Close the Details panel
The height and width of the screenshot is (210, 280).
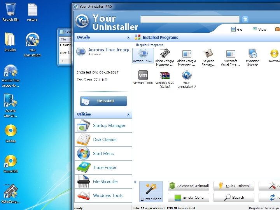[128, 37]
